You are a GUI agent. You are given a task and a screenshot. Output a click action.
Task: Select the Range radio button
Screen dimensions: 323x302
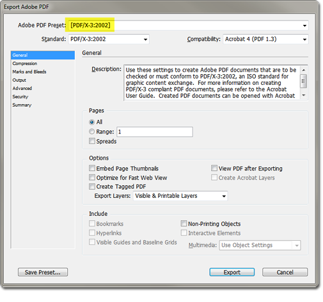(91, 132)
